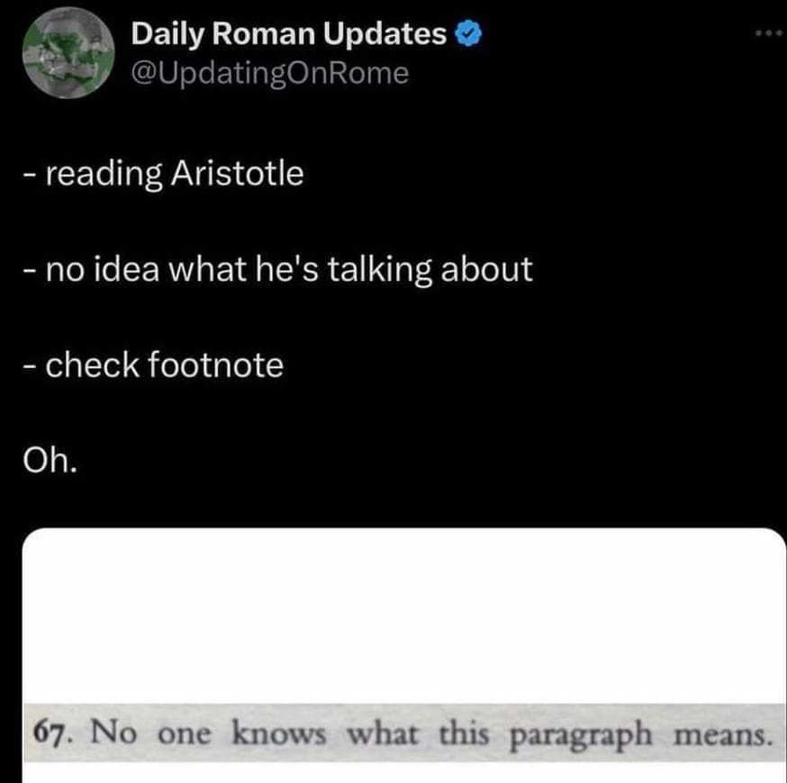This screenshot has height=783, width=787.
Task: Click the 'Oh.' text in the tweet
Action: tap(50, 460)
